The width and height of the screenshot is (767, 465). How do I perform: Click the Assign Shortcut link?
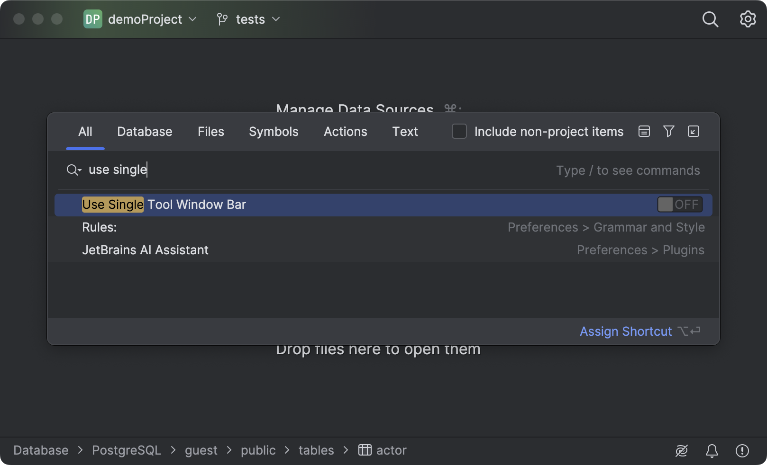pos(626,331)
